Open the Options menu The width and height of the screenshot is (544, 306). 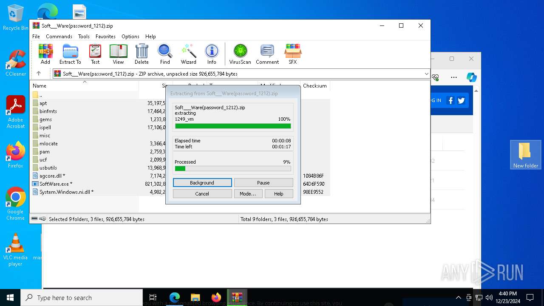(130, 37)
